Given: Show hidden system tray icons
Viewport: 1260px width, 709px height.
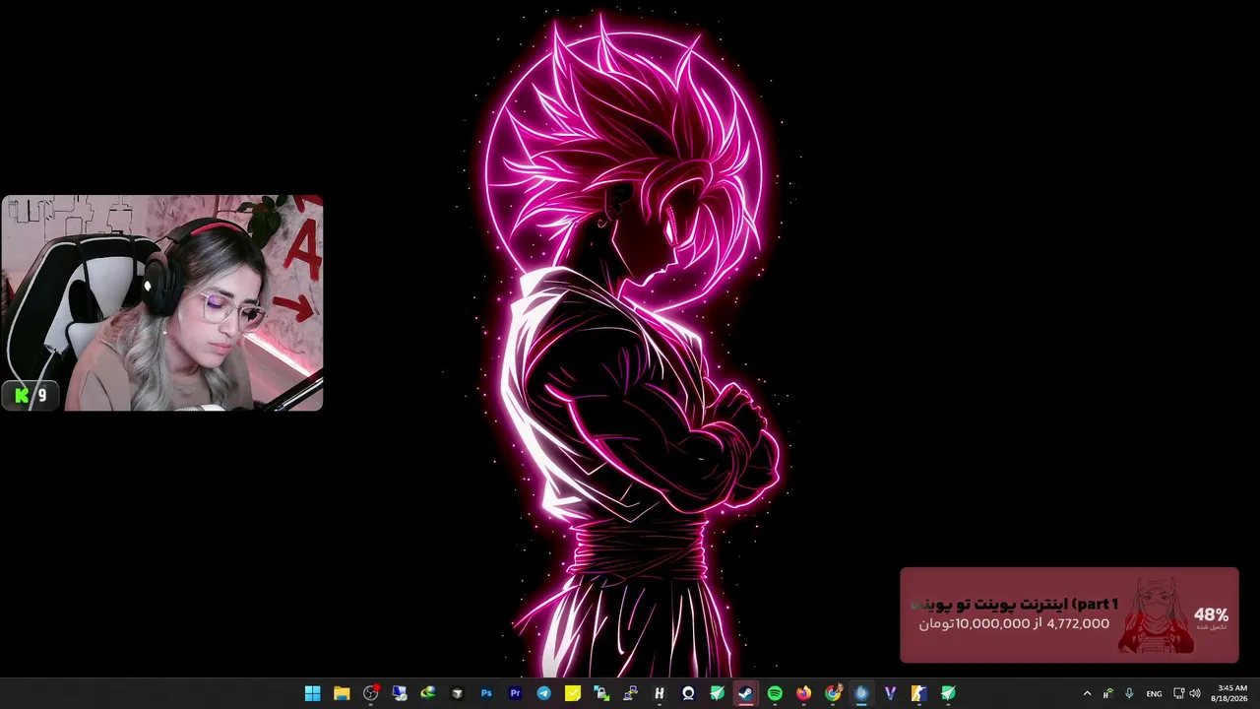Looking at the screenshot, I should pos(1087,693).
